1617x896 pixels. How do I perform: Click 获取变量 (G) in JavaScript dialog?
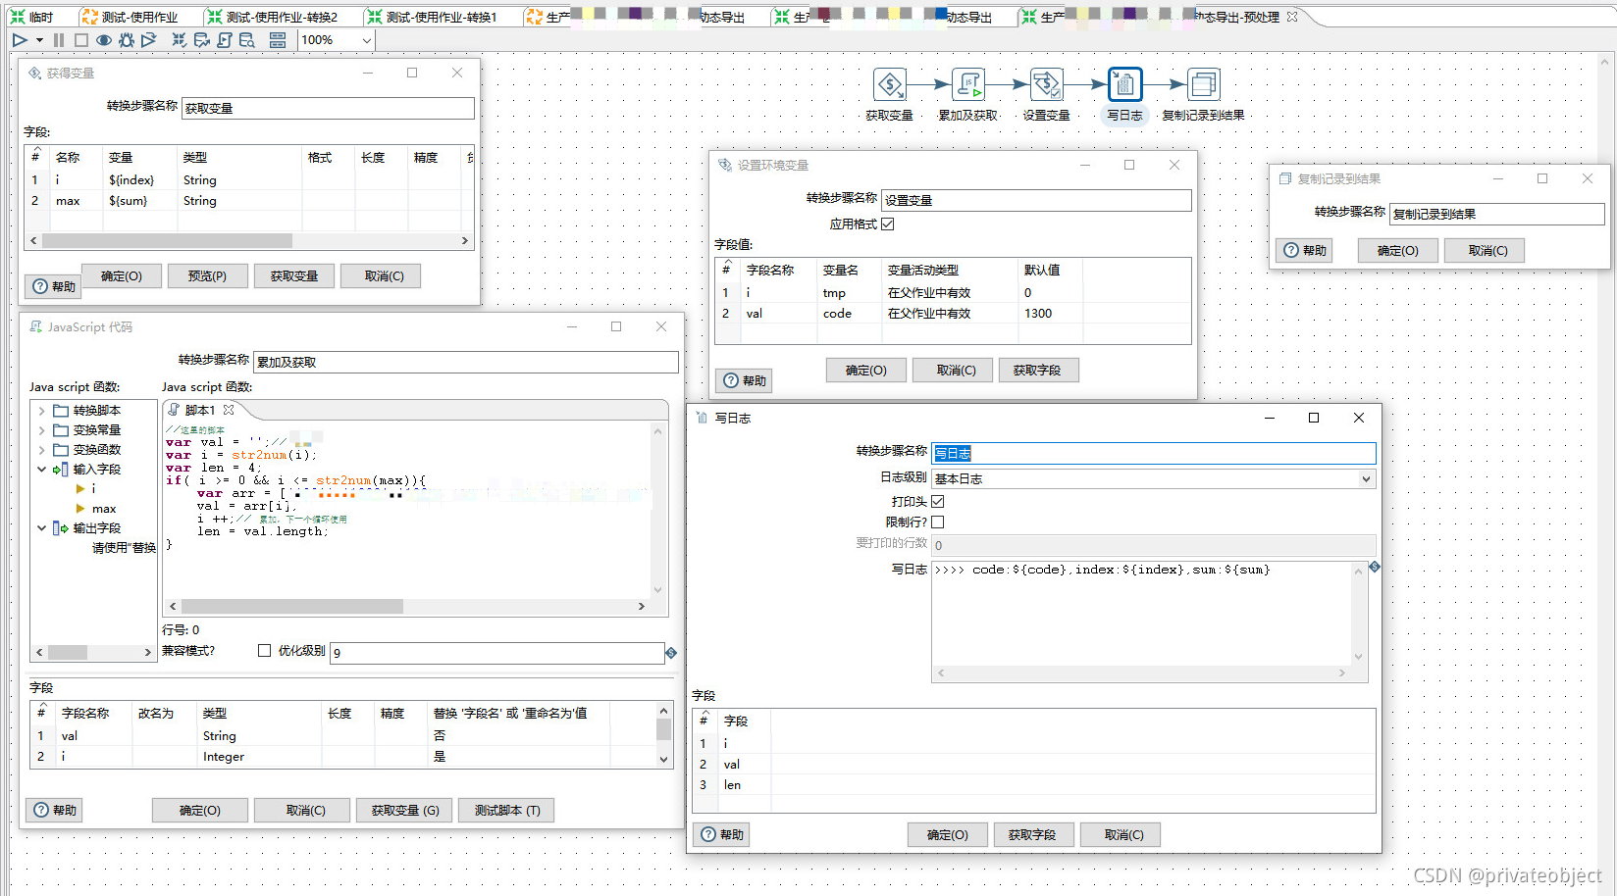pos(405,810)
